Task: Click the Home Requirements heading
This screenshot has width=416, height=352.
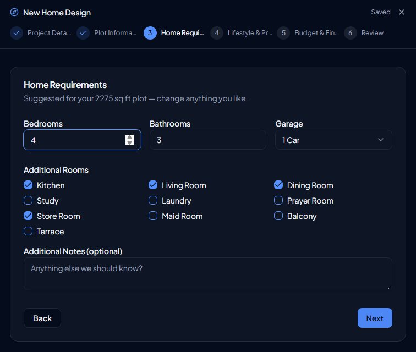Action: 65,85
